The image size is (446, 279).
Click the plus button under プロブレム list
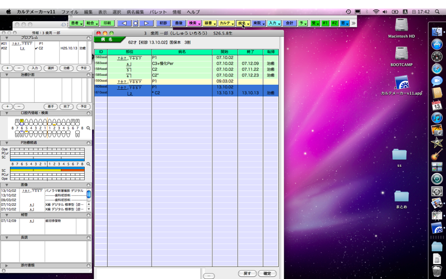pyautogui.click(x=7, y=68)
